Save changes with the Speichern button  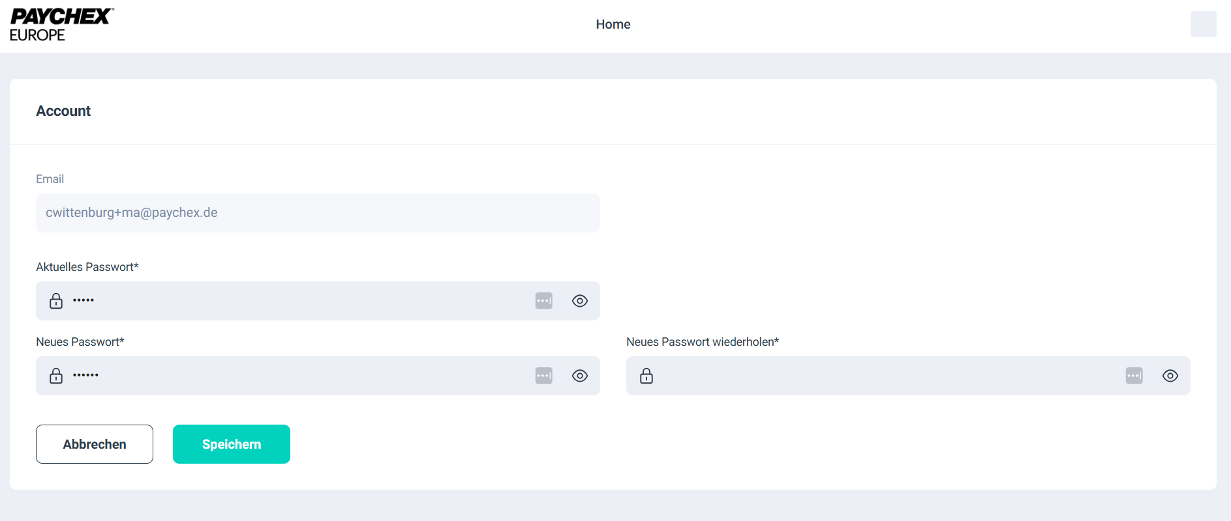[x=232, y=444]
